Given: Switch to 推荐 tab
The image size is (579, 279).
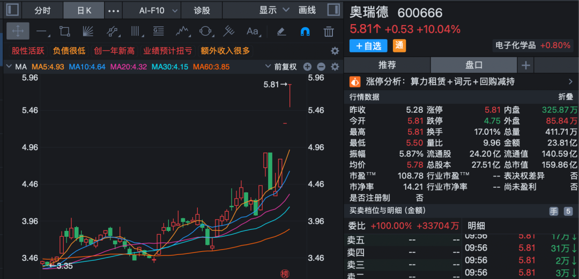Looking at the screenshot, I should coord(388,65).
